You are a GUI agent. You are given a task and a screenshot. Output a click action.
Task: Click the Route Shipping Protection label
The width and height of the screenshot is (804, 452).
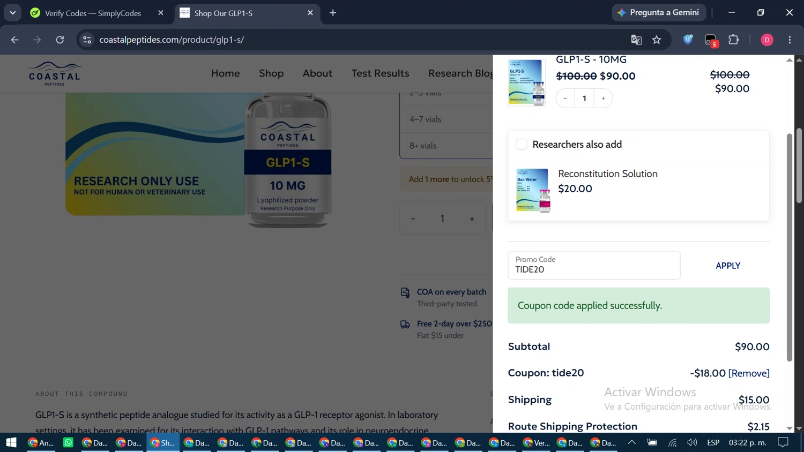pos(572,426)
